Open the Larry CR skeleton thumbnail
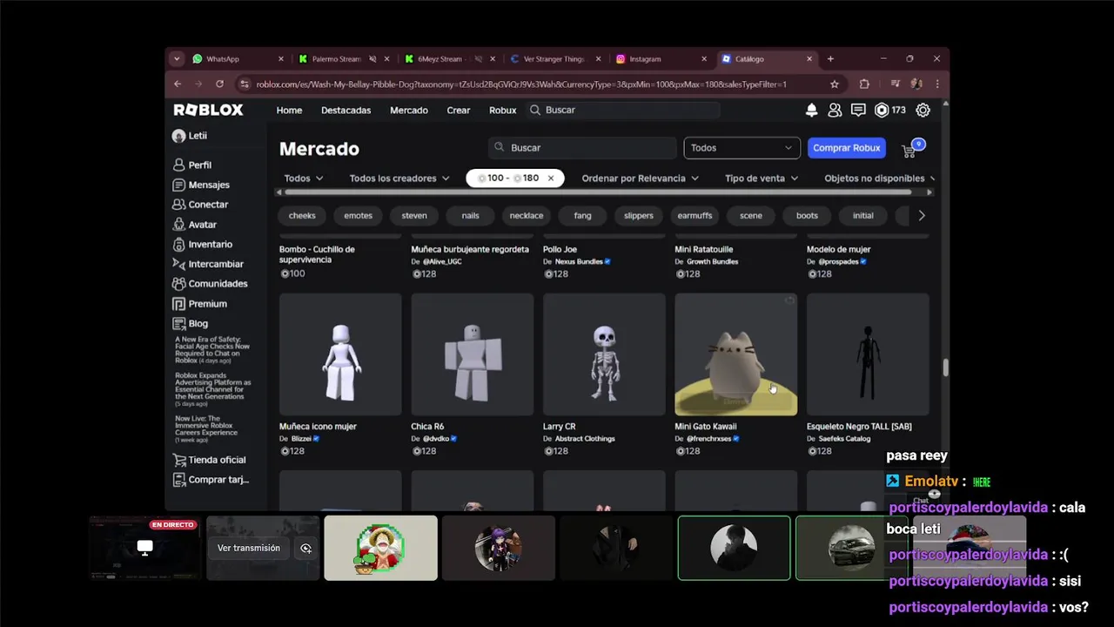 coord(604,354)
